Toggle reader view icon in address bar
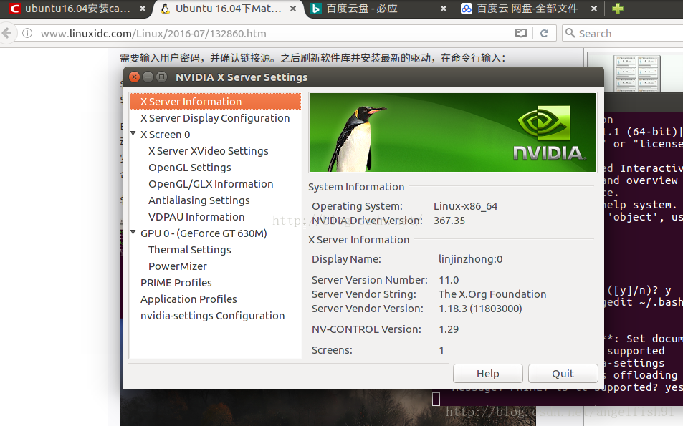The height and width of the screenshot is (426, 683). pyautogui.click(x=521, y=33)
